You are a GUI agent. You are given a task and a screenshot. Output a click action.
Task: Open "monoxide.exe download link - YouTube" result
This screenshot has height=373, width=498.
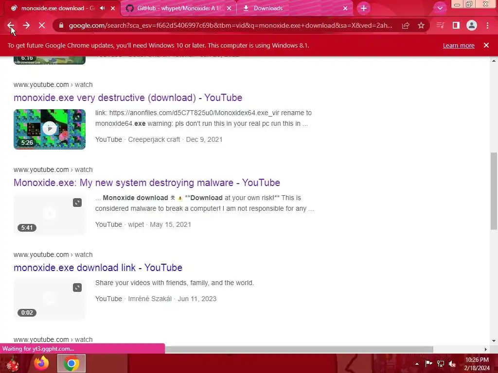[98, 268]
